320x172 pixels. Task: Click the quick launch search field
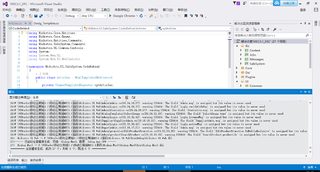(261, 3)
